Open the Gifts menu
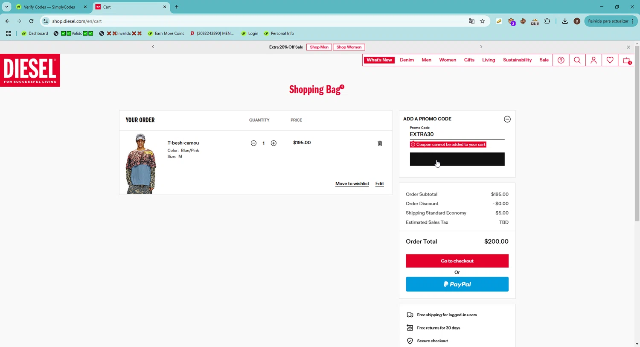Viewport: 640px width, 347px height. coord(469,60)
